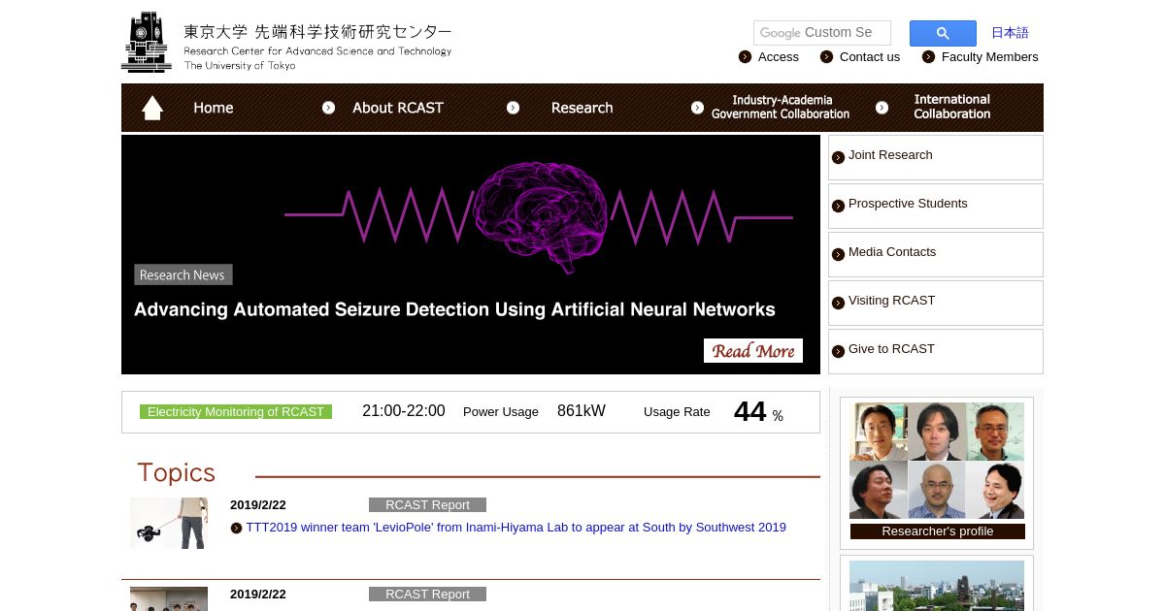Click arrow bullet beside Give to RCAST
The height and width of the screenshot is (611, 1165).
(839, 351)
